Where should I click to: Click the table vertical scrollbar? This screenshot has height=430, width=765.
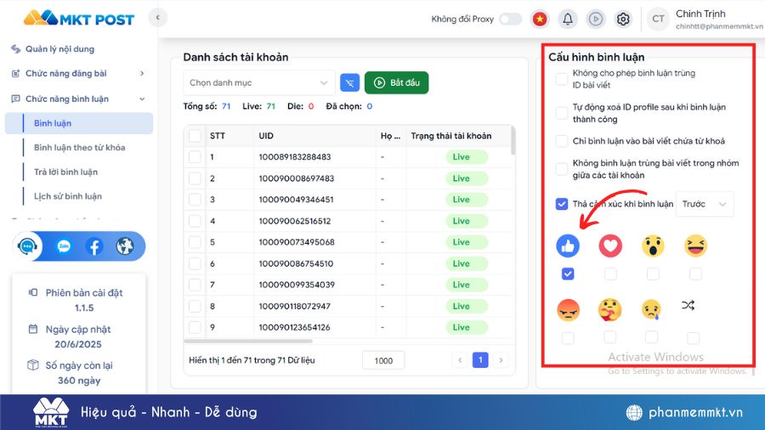(513, 141)
